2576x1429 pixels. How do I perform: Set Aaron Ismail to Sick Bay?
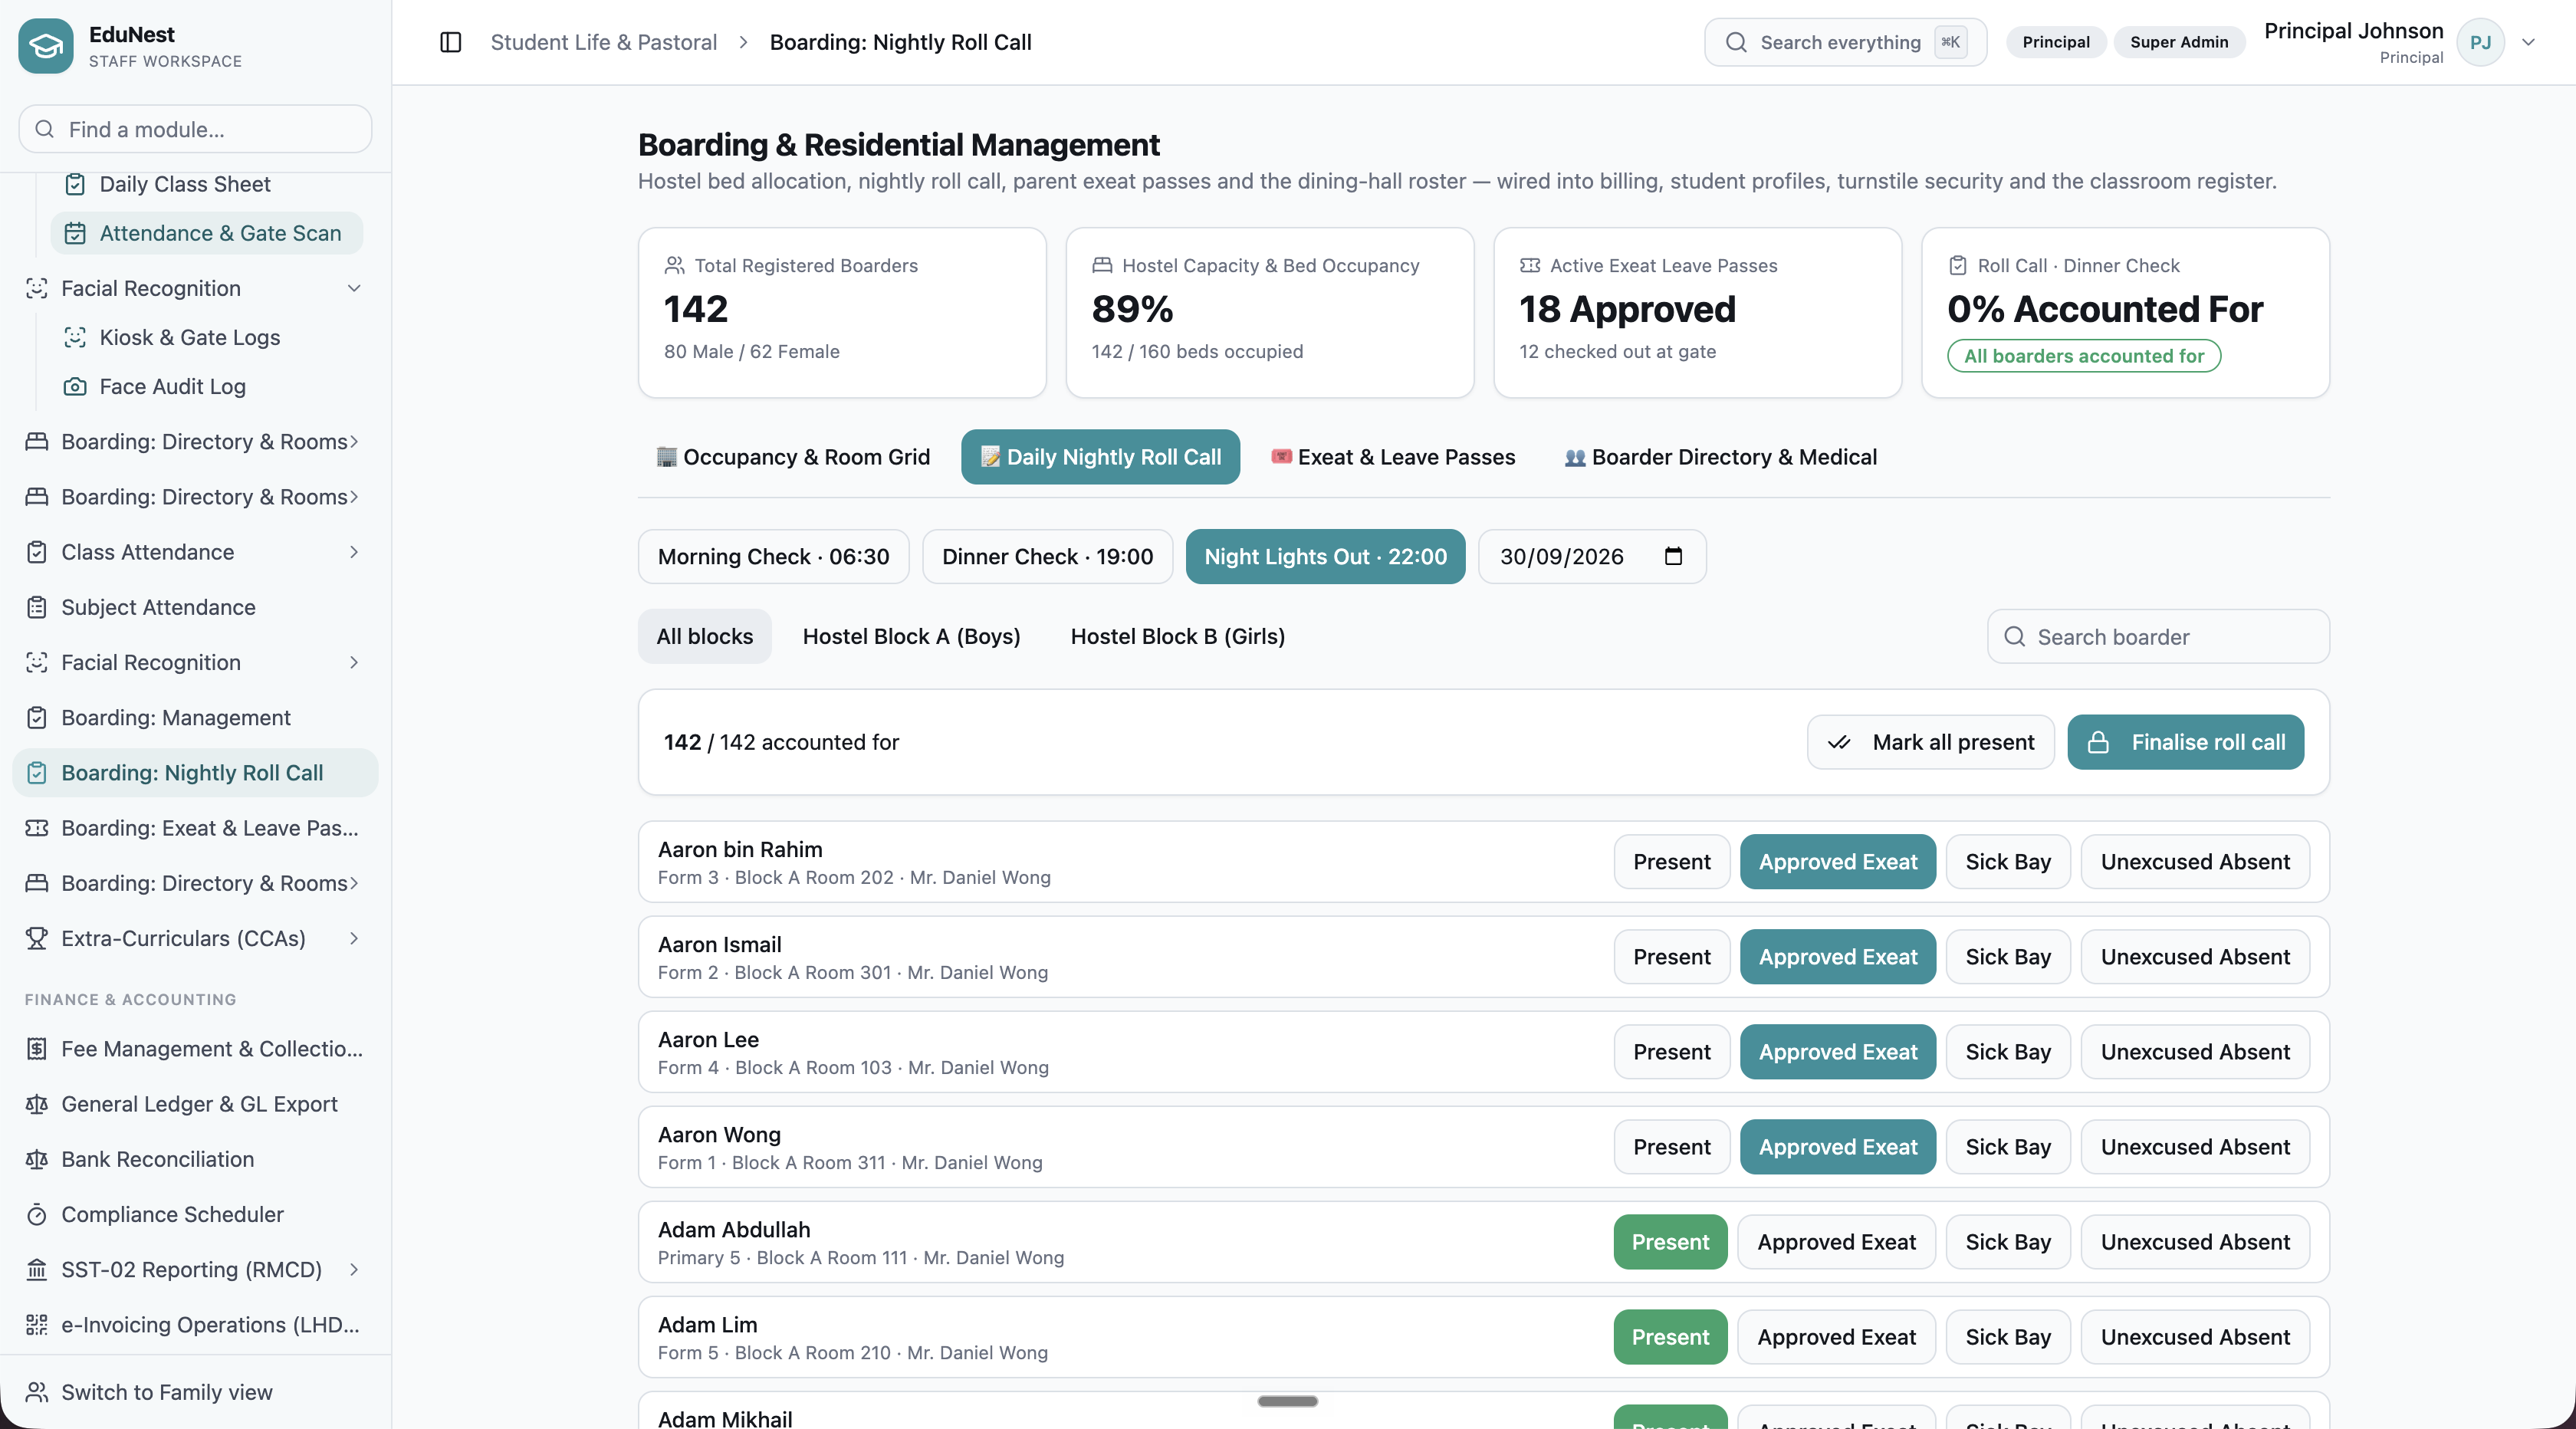click(2008, 956)
